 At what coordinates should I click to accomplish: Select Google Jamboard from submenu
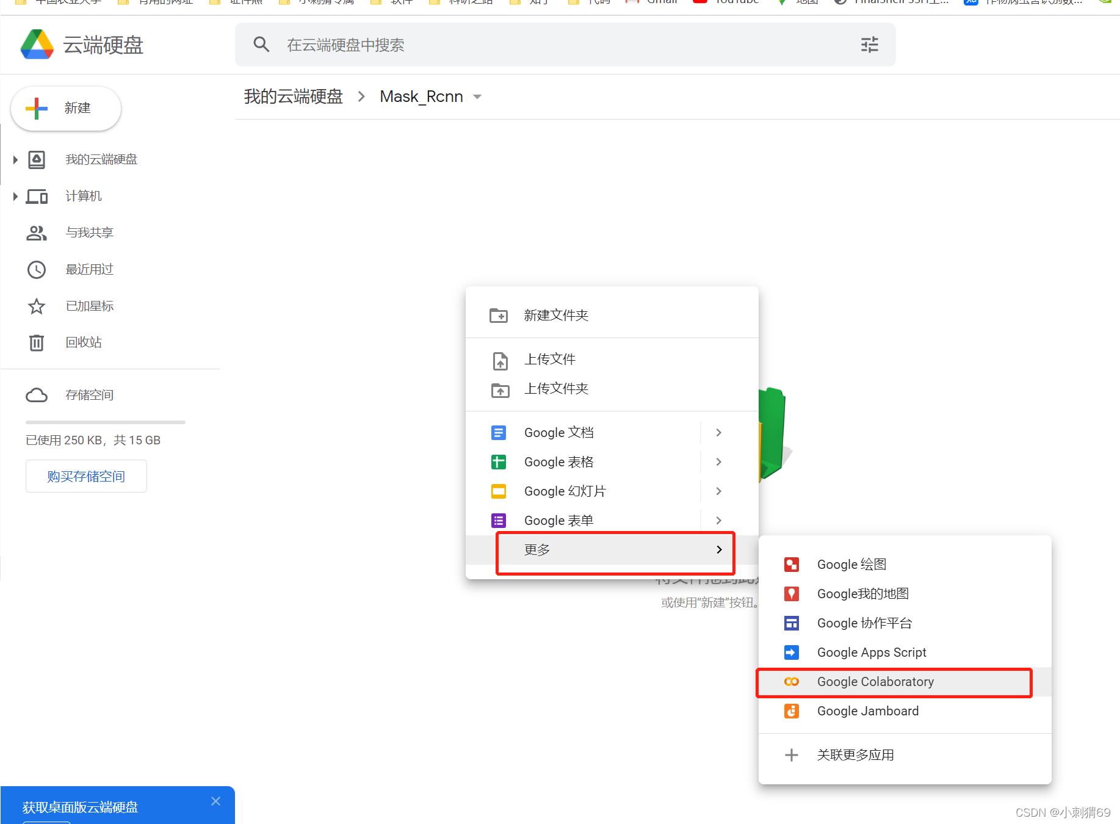[905, 711]
